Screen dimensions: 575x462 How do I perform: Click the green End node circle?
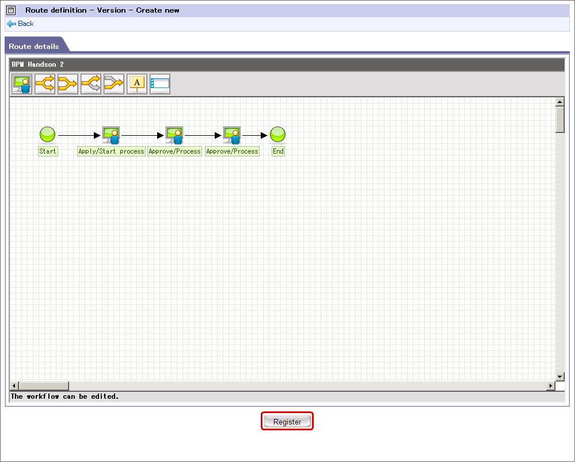[x=277, y=135]
